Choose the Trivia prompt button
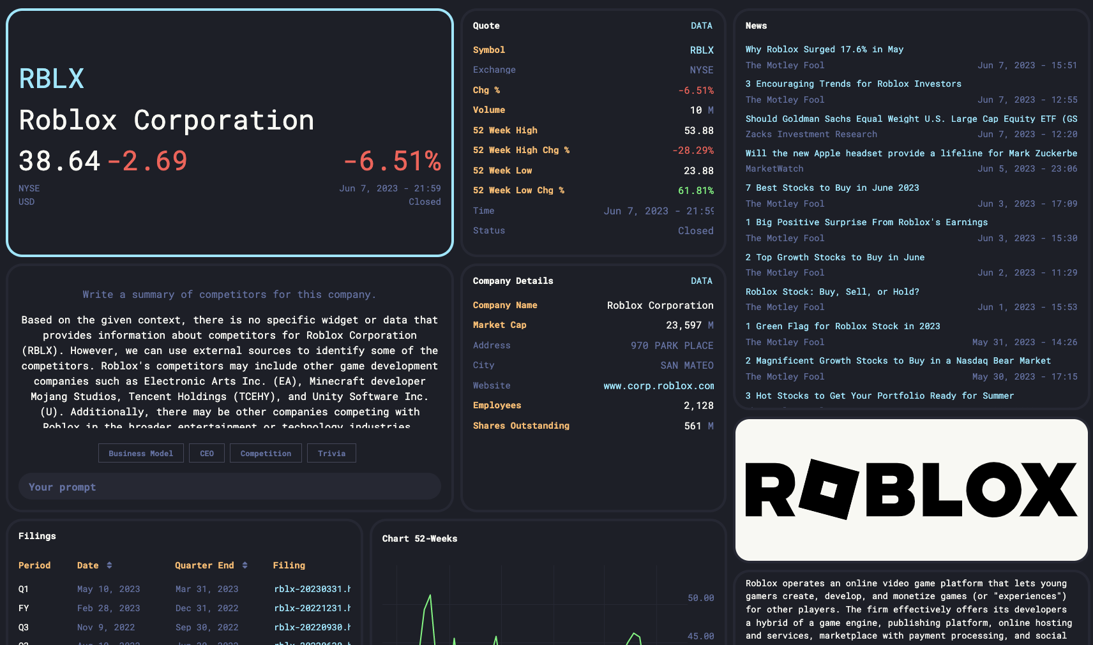 (331, 453)
